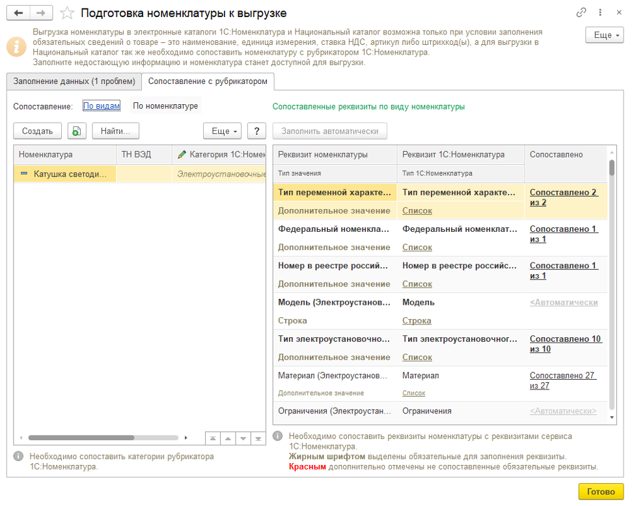The height and width of the screenshot is (506, 634).
Task: Switch to Заполнение данных (1 проблем) tab
Action: coord(74,81)
